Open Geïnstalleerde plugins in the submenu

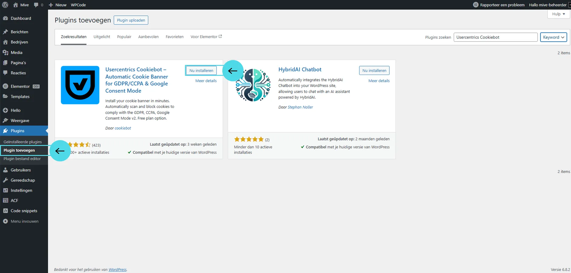click(23, 142)
